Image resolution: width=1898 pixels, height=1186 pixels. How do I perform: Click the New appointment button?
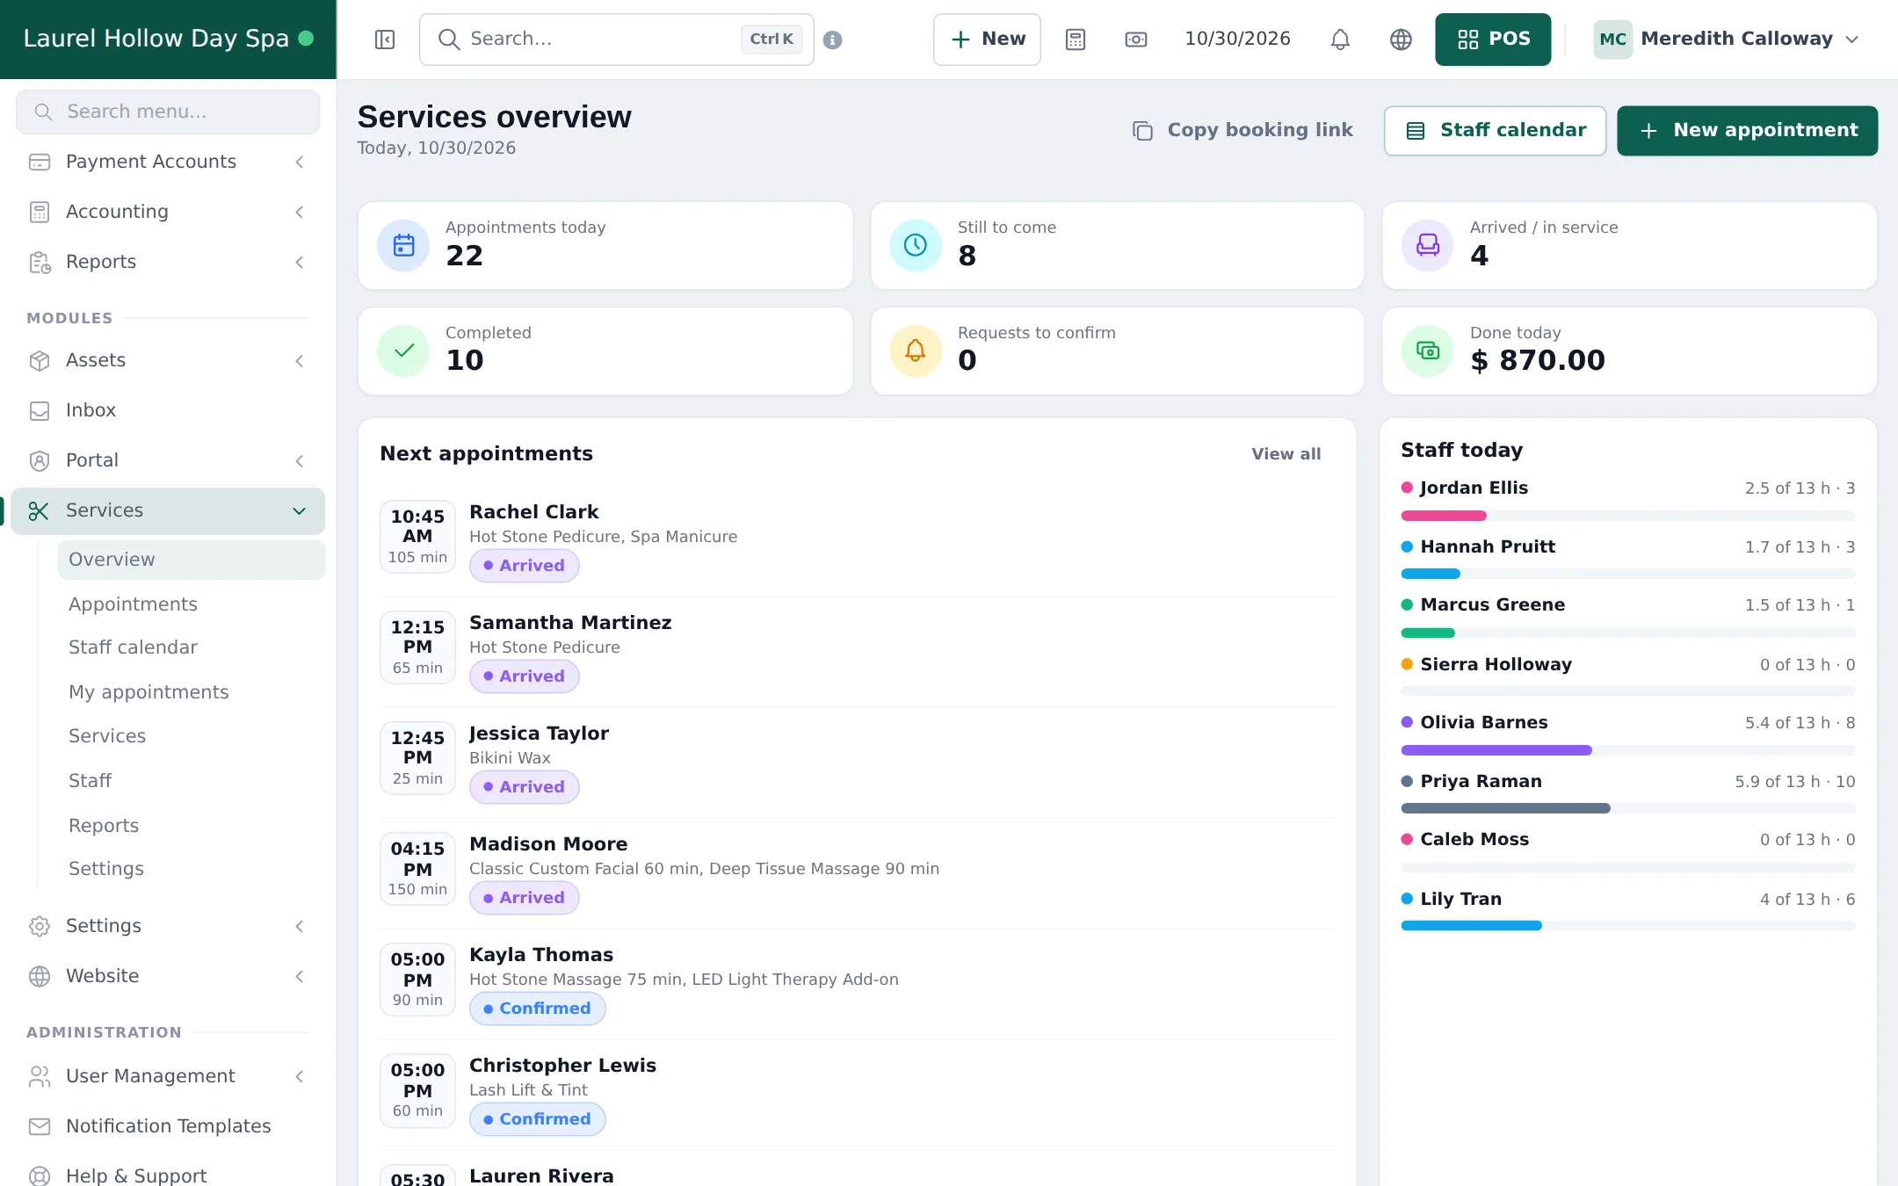point(1747,131)
